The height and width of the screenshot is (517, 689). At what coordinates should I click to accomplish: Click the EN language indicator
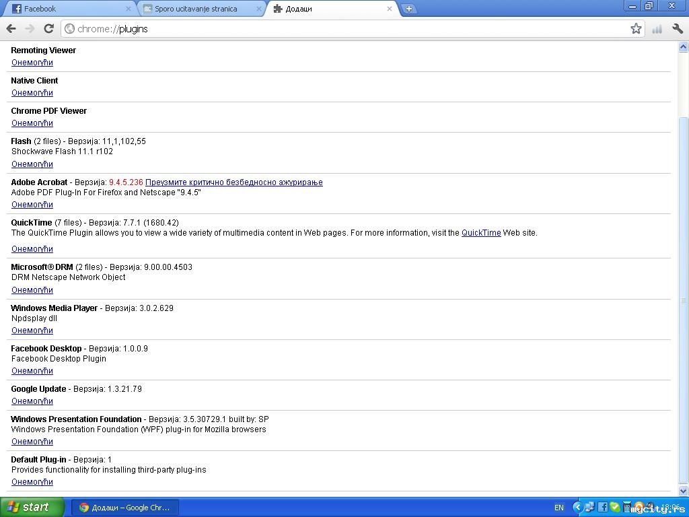pyautogui.click(x=558, y=508)
